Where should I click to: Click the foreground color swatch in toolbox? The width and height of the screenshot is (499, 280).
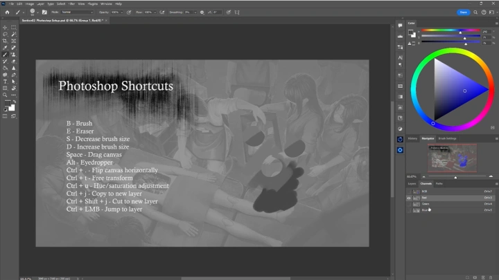pyautogui.click(x=8, y=103)
